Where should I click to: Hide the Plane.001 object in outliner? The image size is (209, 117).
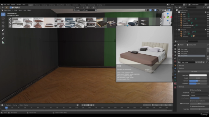pyautogui.click(x=208, y=23)
